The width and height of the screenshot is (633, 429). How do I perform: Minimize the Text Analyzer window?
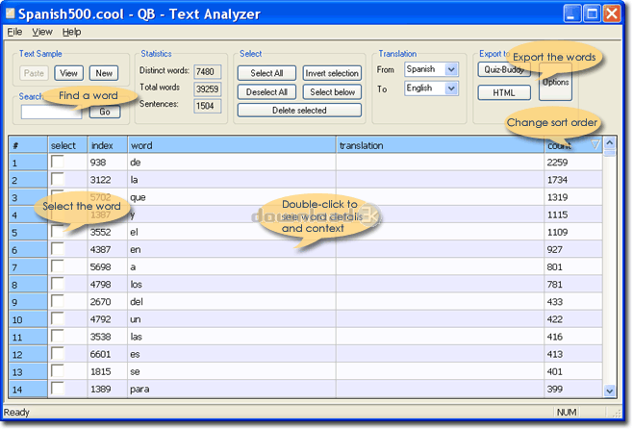pyautogui.click(x=572, y=13)
